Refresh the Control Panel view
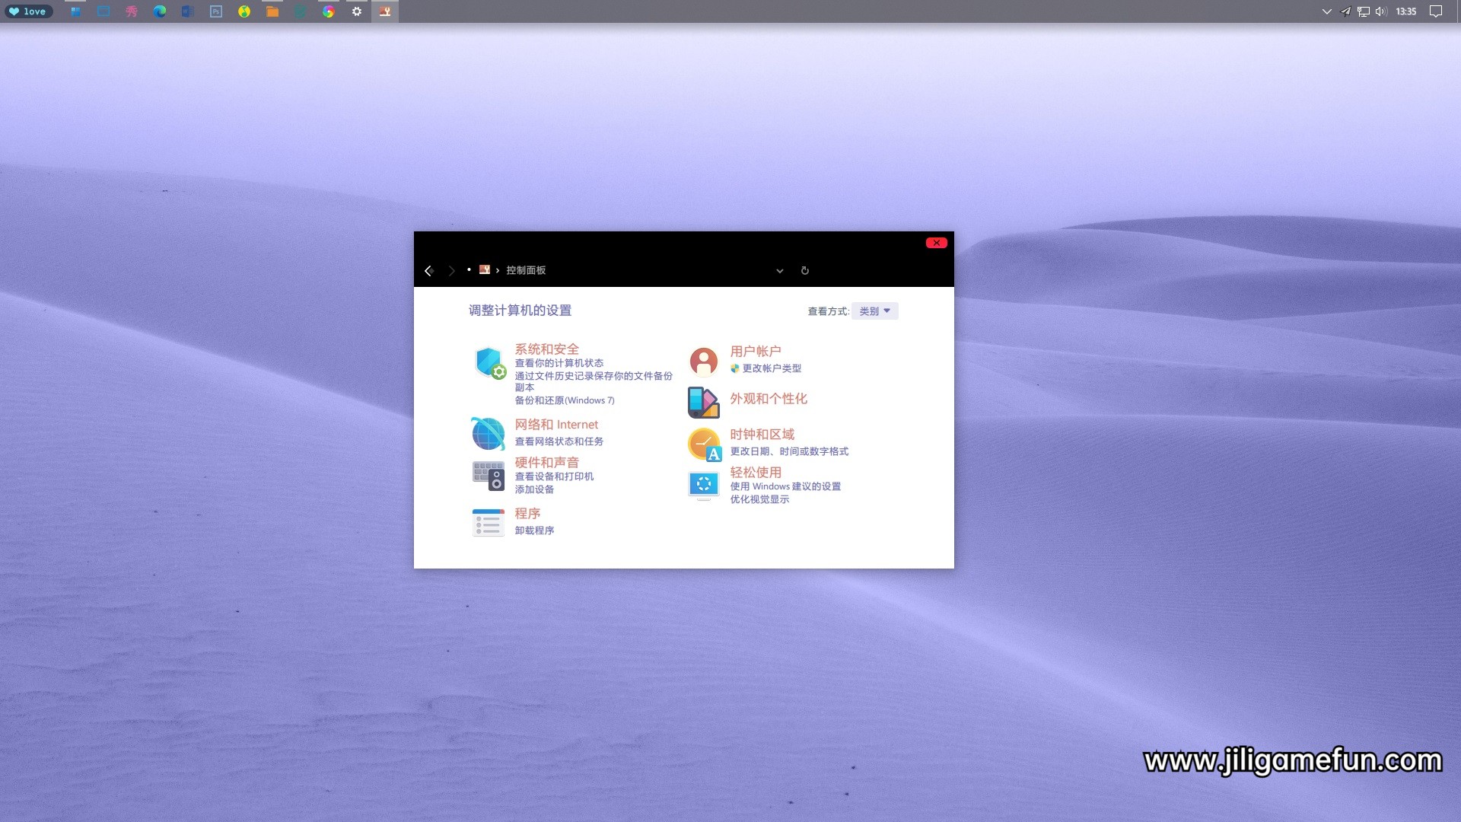The image size is (1461, 822). click(x=804, y=271)
